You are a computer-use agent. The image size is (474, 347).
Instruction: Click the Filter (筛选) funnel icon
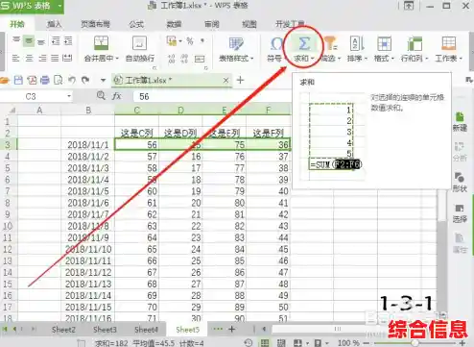tap(330, 43)
